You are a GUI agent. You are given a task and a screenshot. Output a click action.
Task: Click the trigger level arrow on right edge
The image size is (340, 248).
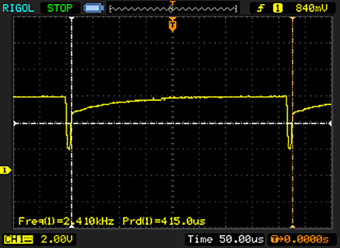330,123
